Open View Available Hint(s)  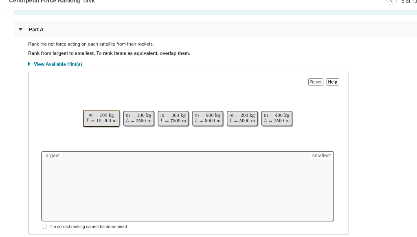58,64
